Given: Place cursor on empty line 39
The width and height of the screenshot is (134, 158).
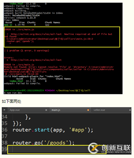Looking at the screenshot, I should (x=57, y=149).
